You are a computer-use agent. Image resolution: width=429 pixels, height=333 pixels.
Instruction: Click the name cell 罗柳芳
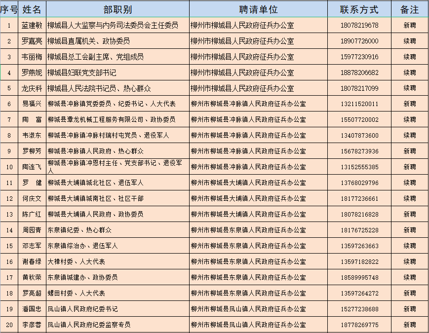[32, 151]
